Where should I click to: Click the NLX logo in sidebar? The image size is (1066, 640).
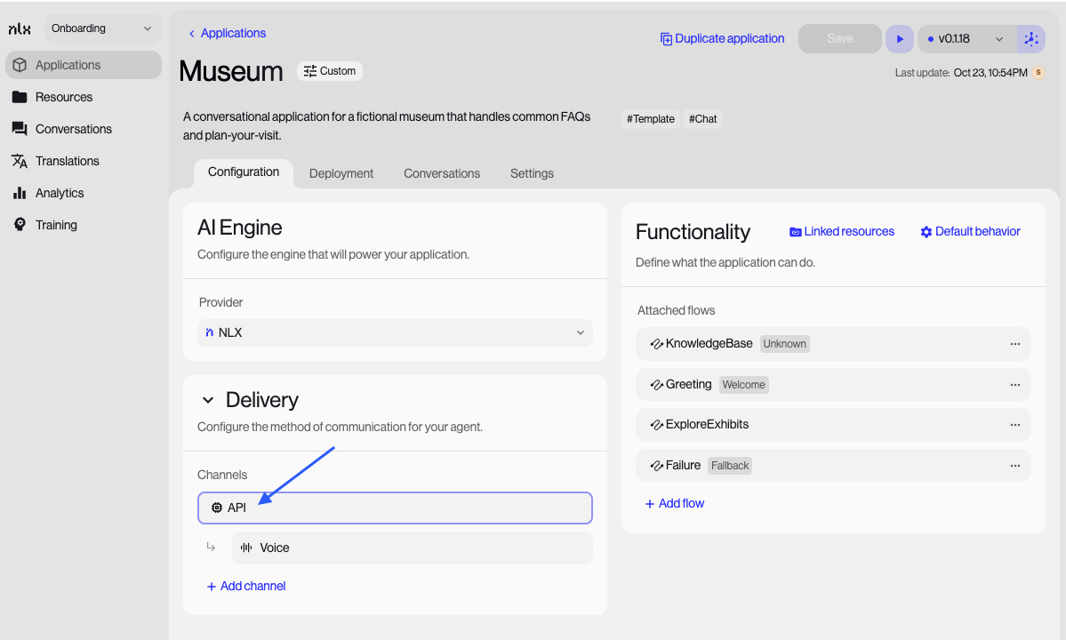coord(20,28)
